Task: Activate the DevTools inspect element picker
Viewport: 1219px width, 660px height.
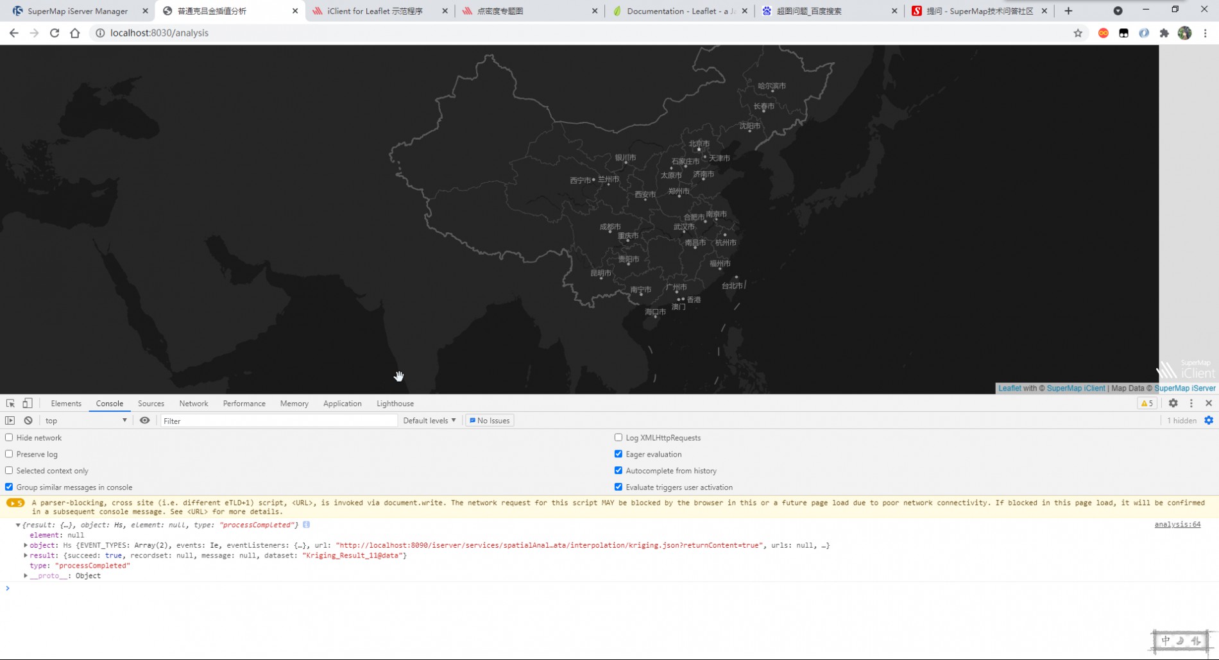Action: click(x=10, y=403)
